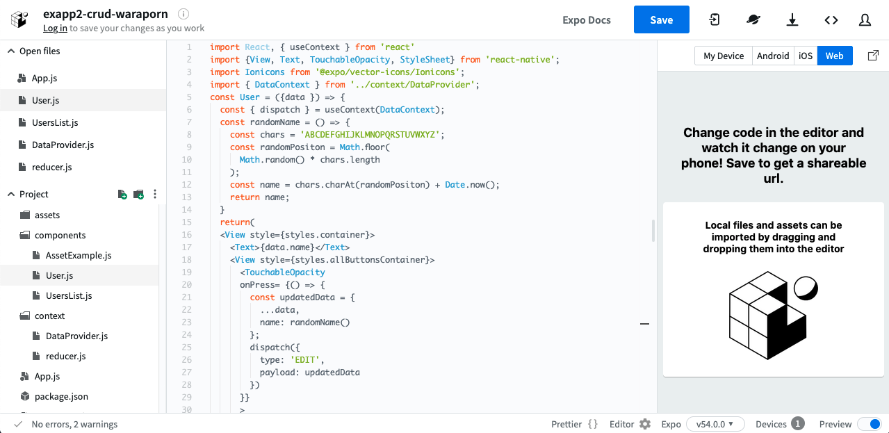Open Prettier formatting option

(x=574, y=424)
